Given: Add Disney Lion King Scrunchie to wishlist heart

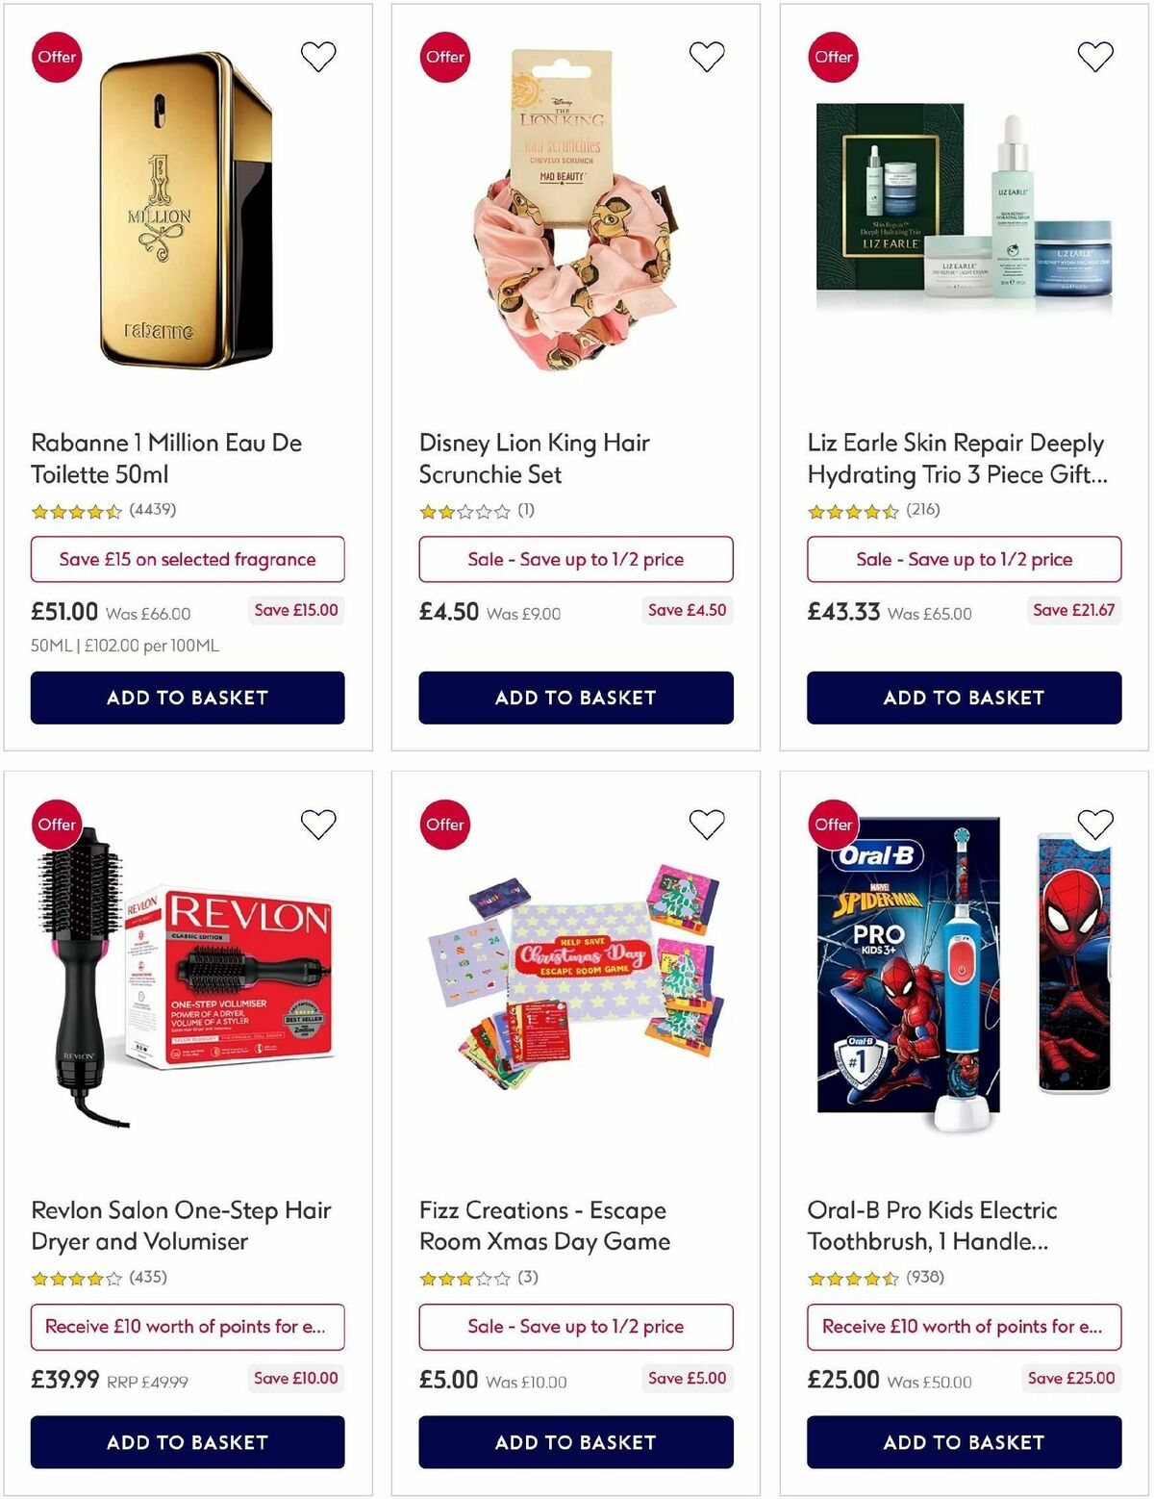Looking at the screenshot, I should point(707,56).
